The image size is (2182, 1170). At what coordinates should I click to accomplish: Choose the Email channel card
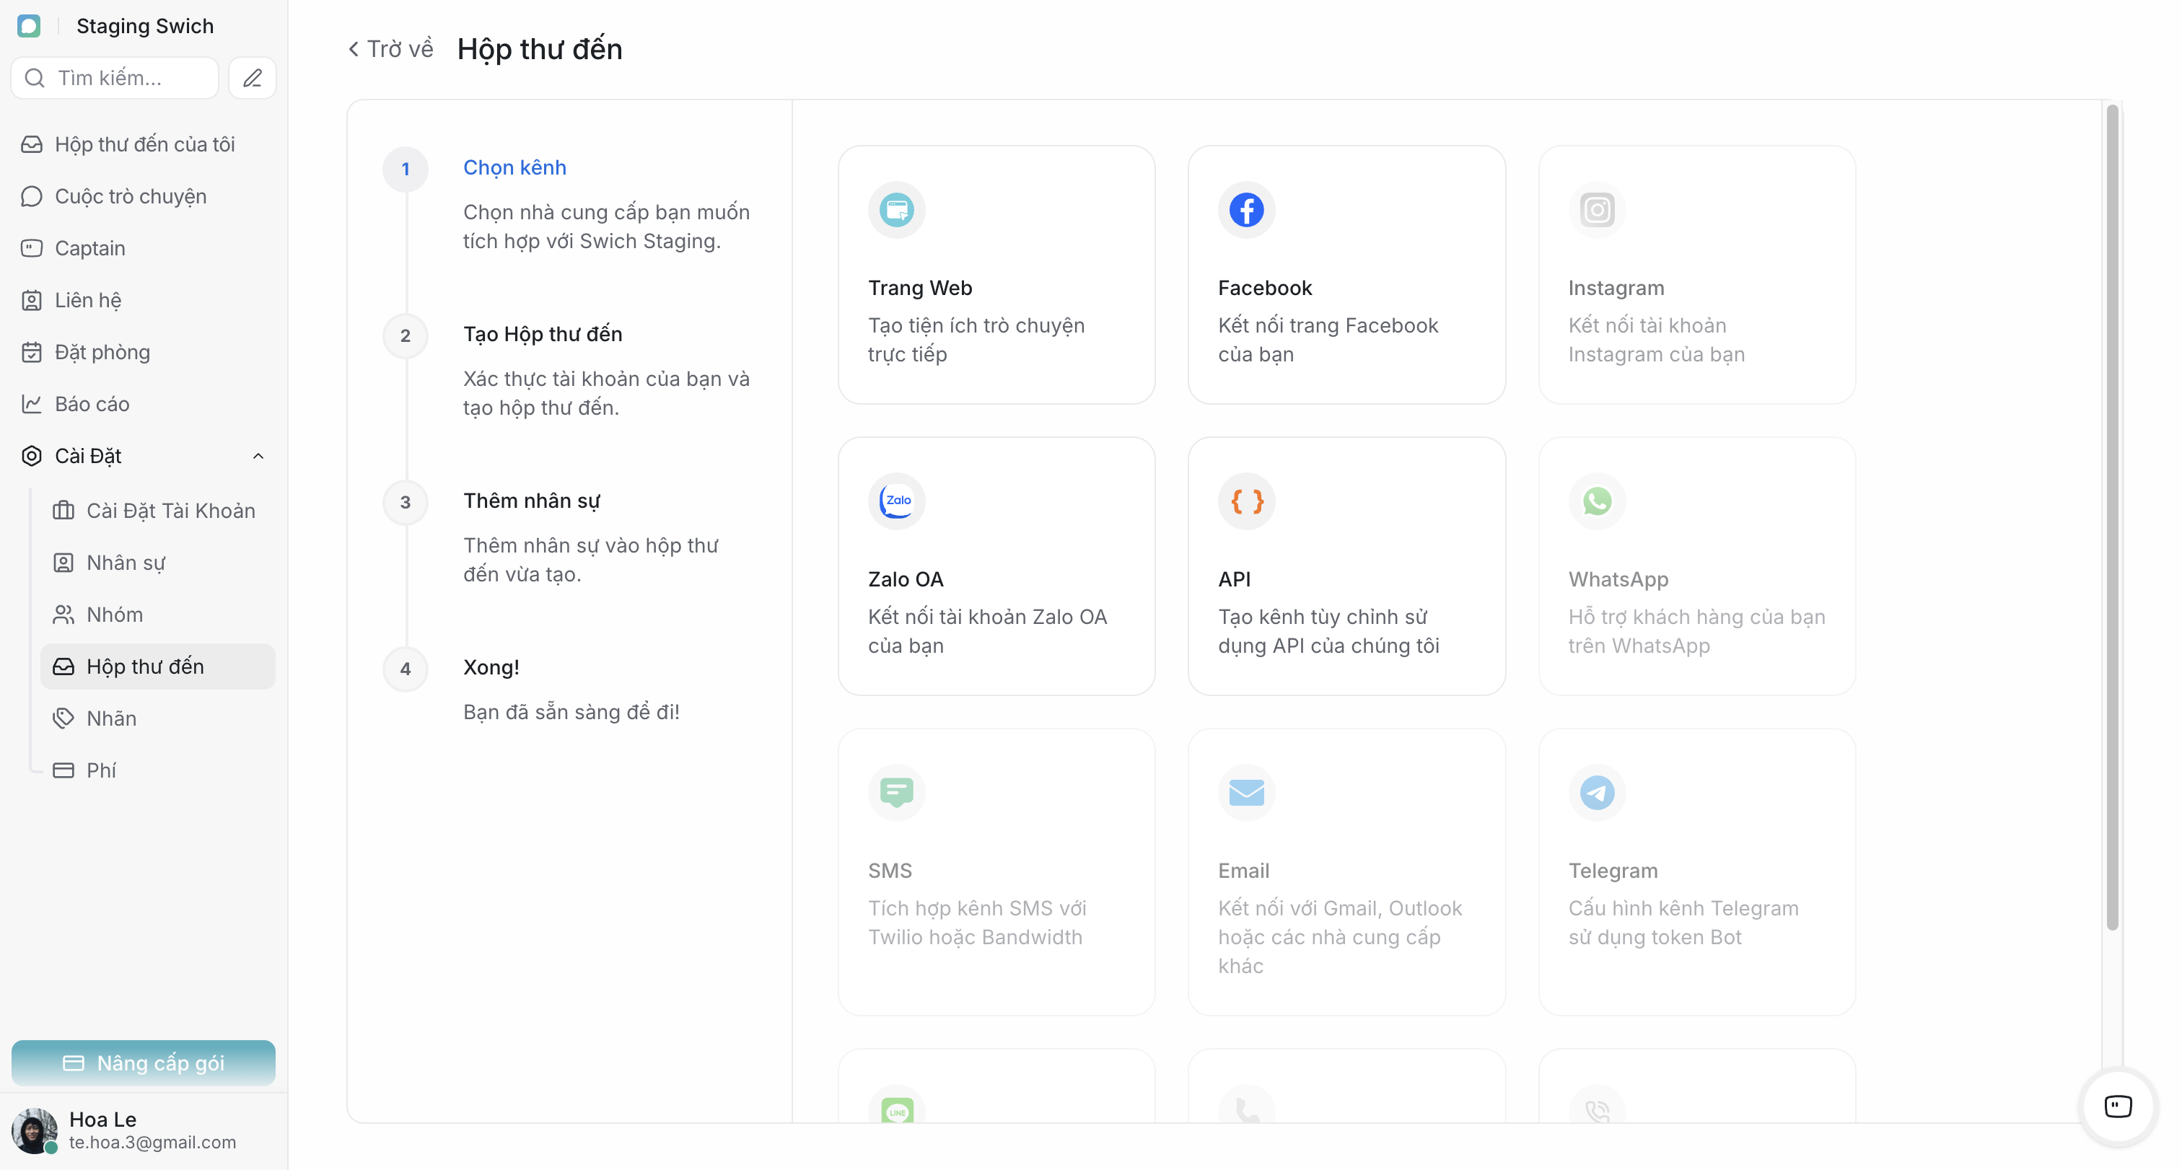[x=1346, y=871]
